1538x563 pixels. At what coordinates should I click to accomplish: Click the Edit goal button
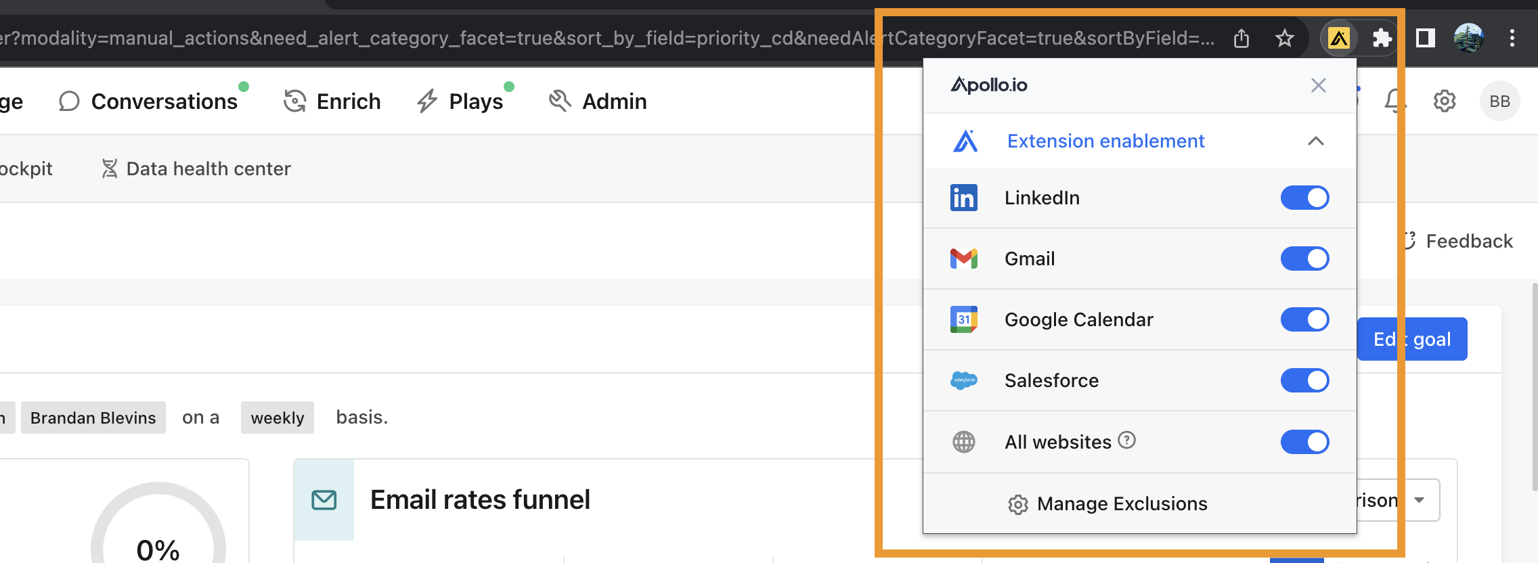pos(1413,339)
